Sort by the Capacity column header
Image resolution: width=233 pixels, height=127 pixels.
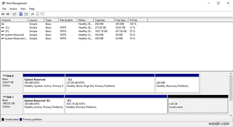point(104,20)
